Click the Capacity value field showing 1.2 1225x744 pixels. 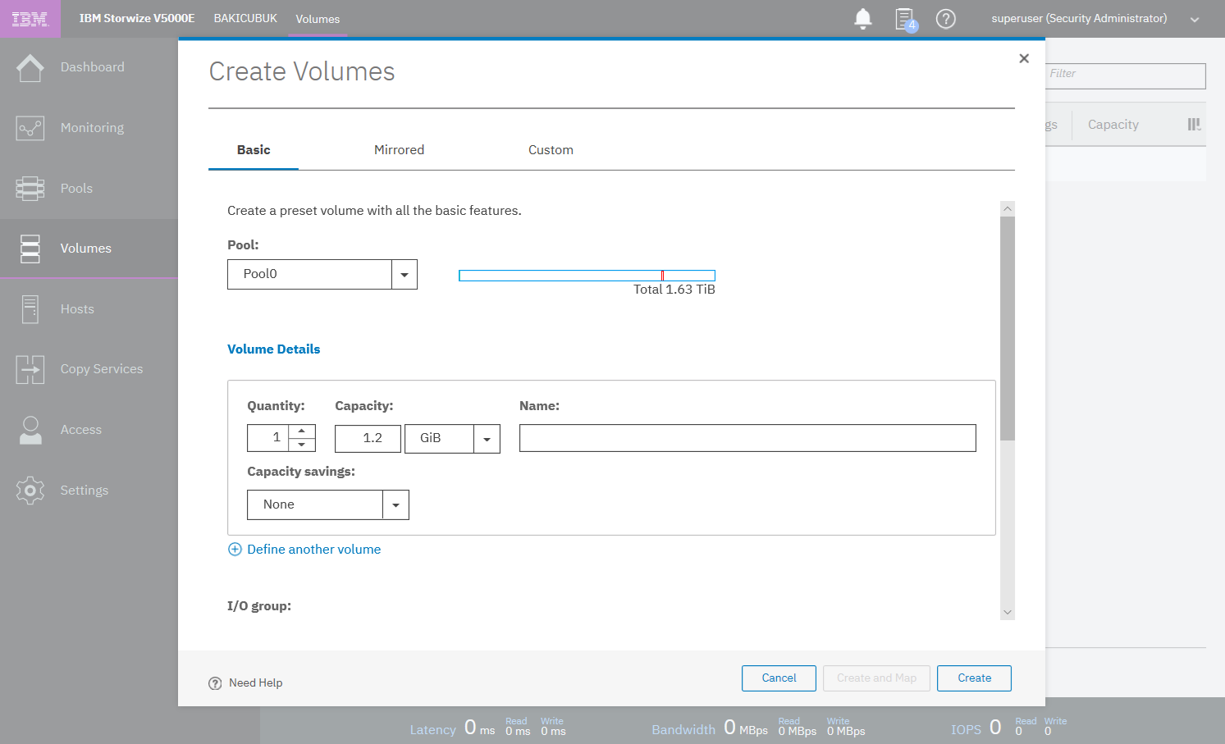click(368, 439)
